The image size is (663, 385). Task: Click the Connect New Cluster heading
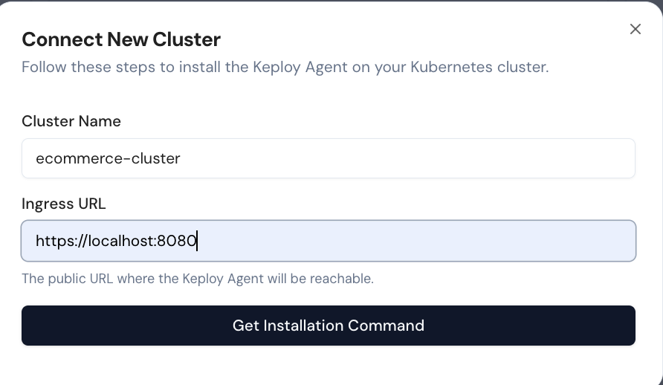pyautogui.click(x=121, y=39)
